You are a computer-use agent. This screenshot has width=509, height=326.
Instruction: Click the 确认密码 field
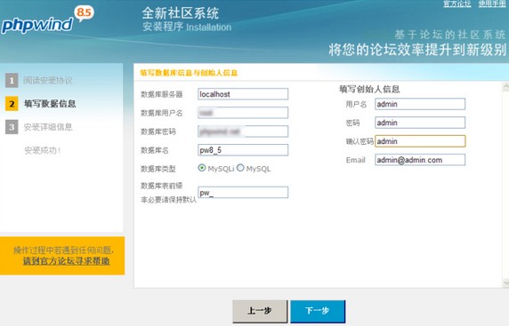click(420, 141)
